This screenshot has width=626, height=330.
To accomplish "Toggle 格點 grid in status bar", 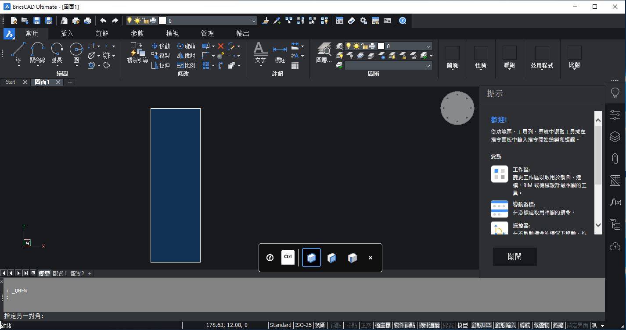I will [x=352, y=325].
